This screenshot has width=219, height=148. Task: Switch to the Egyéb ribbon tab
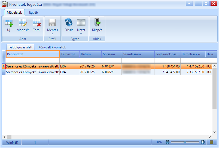[x=34, y=13]
